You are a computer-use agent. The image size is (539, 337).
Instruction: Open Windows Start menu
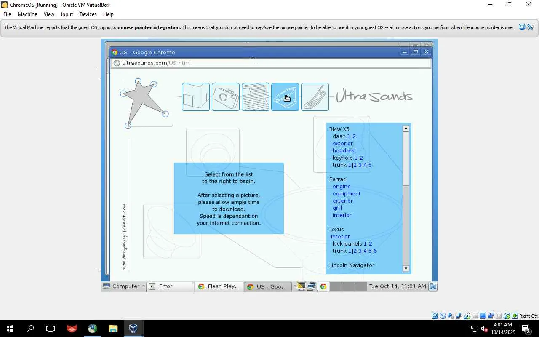pos(10,329)
